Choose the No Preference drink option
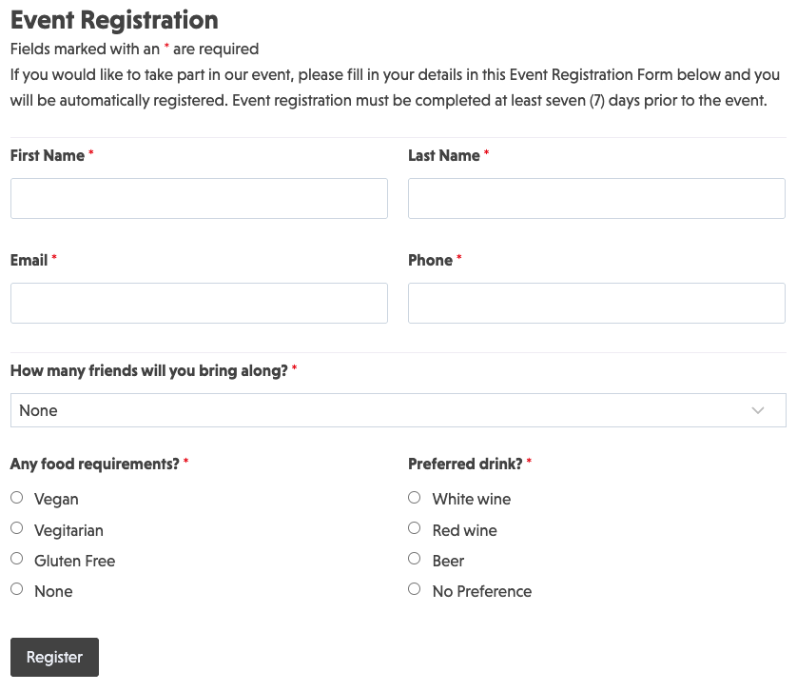797x692 pixels. (x=414, y=589)
